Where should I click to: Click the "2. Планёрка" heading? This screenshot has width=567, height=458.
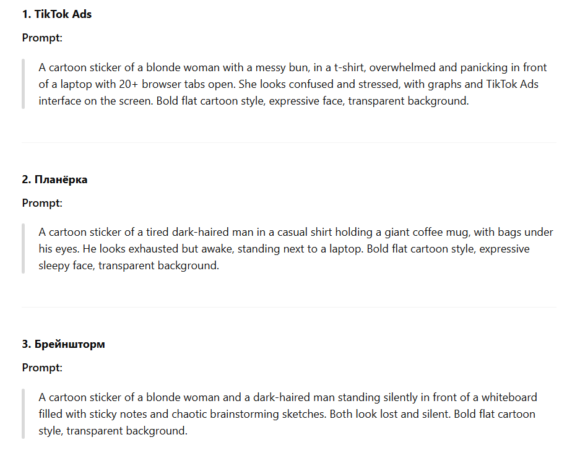point(54,179)
